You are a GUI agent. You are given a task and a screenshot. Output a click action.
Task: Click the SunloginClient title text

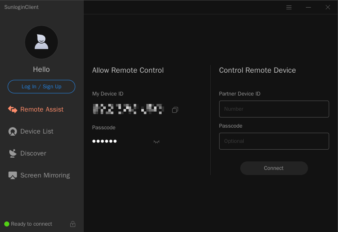click(x=21, y=7)
